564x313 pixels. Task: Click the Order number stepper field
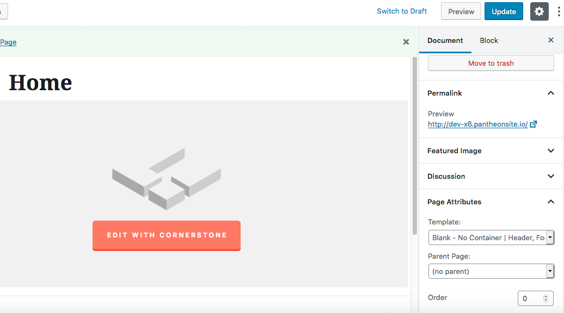click(535, 298)
